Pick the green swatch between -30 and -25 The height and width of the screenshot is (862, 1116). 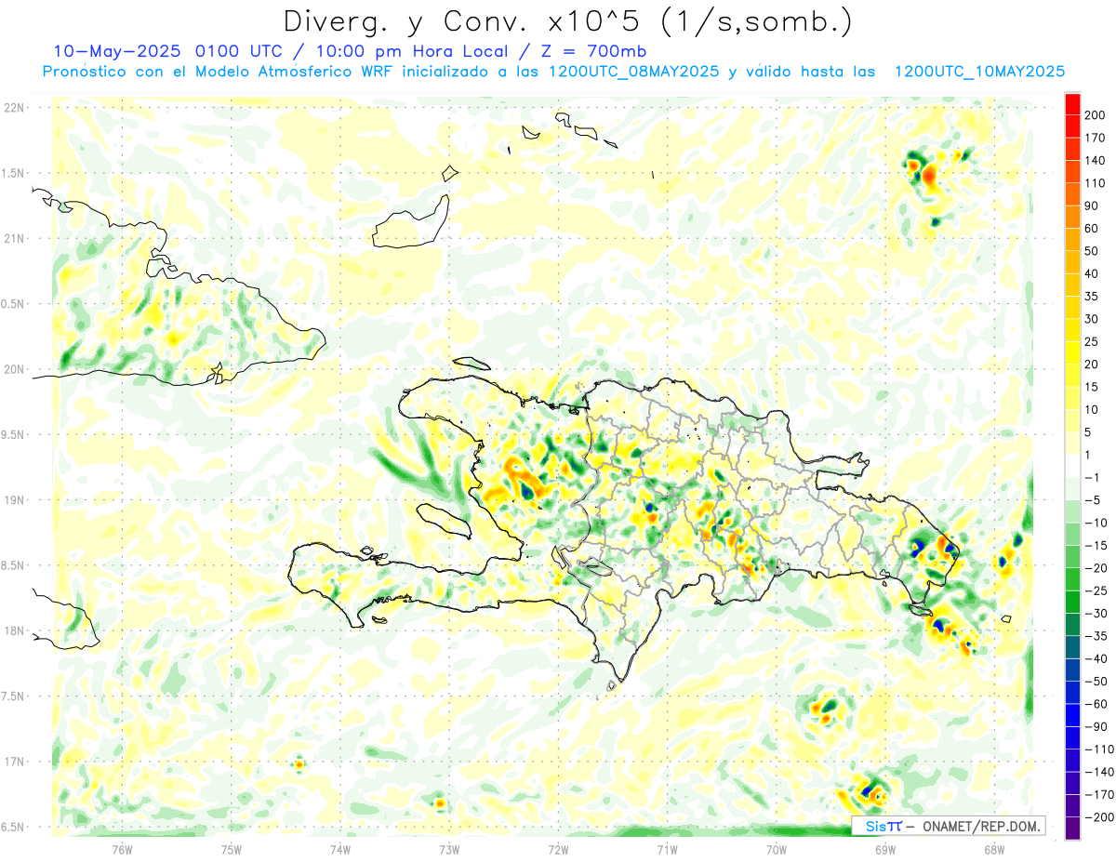(1072, 603)
